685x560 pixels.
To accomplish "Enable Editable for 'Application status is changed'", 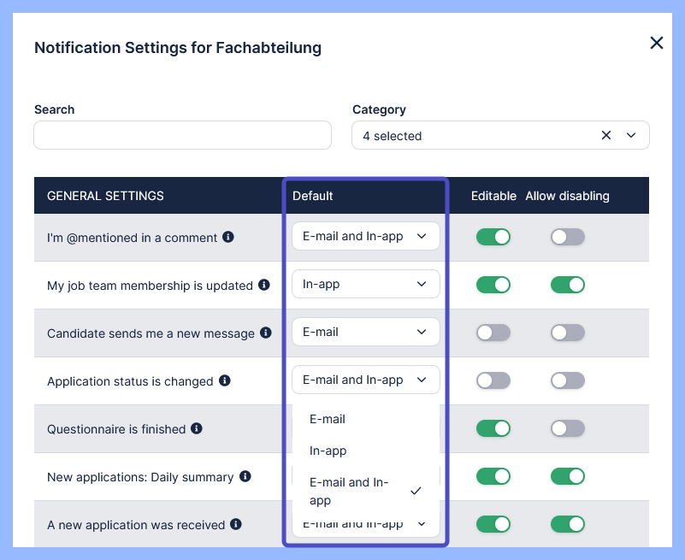I will click(493, 380).
